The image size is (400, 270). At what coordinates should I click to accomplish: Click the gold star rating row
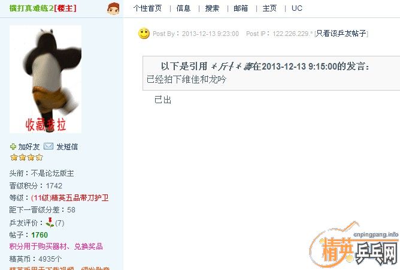26,157
